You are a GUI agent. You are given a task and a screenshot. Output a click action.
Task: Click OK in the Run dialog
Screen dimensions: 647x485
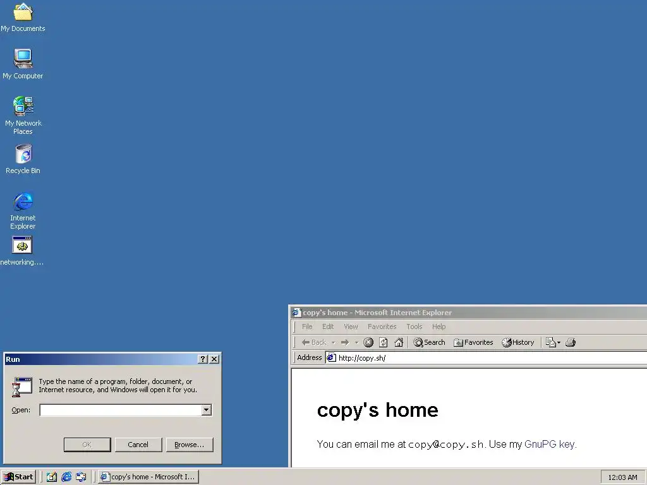coord(87,445)
